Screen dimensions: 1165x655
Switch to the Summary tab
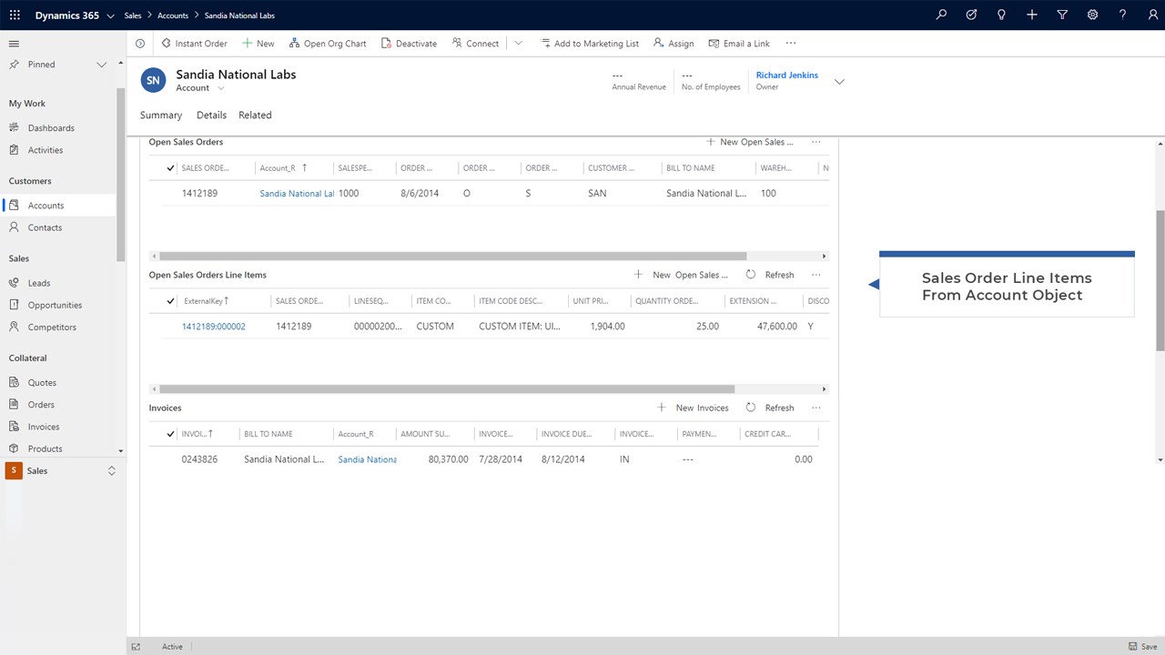[x=161, y=116]
